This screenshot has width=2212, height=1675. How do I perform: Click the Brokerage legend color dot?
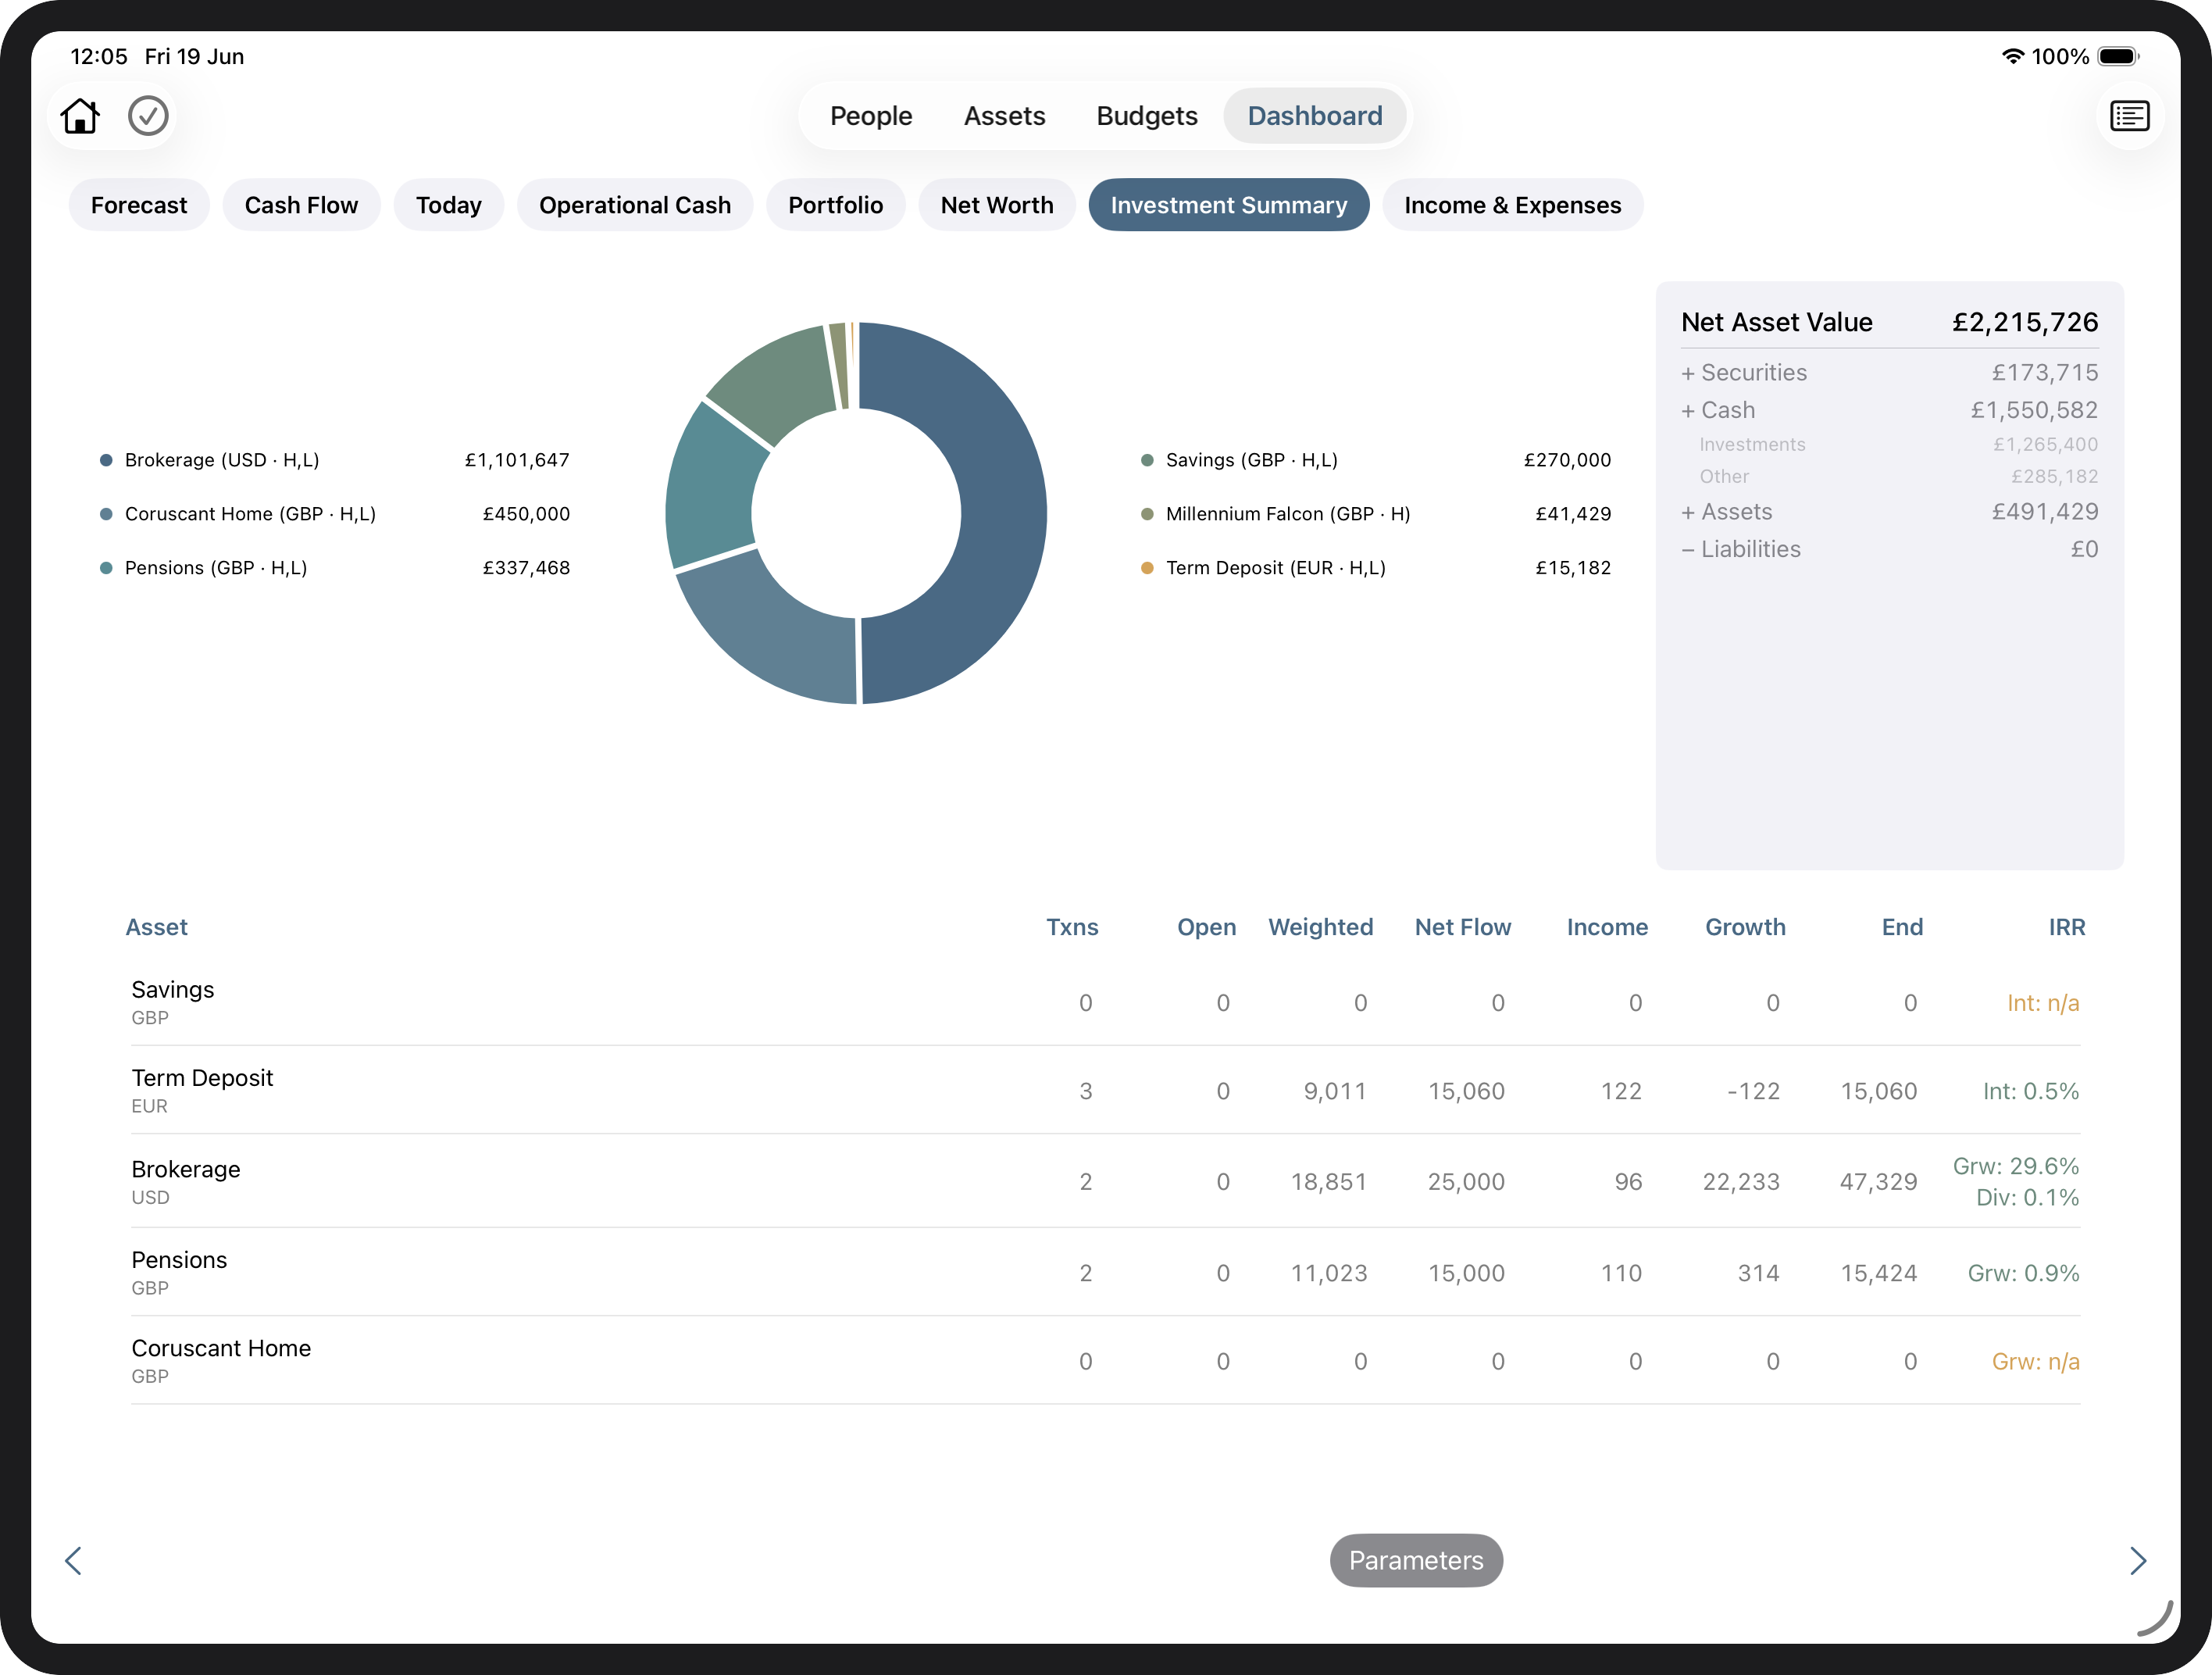click(x=106, y=460)
